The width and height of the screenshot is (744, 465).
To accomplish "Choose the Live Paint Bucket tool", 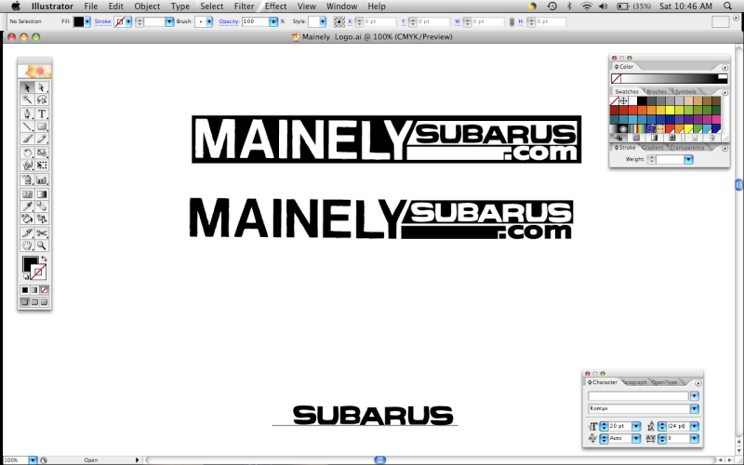I will tap(27, 219).
